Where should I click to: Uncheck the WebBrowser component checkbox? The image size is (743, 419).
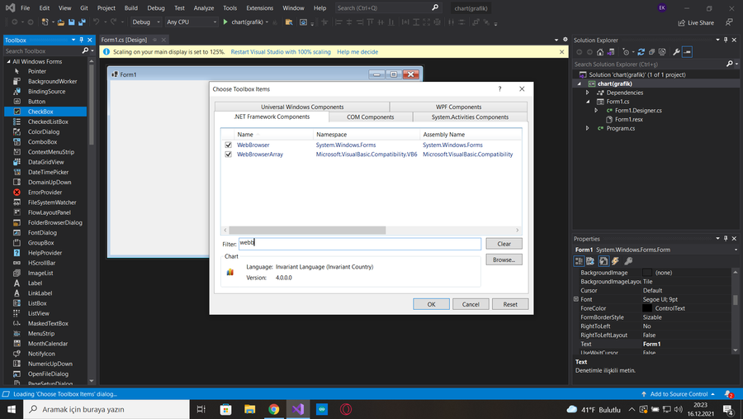pyautogui.click(x=229, y=145)
